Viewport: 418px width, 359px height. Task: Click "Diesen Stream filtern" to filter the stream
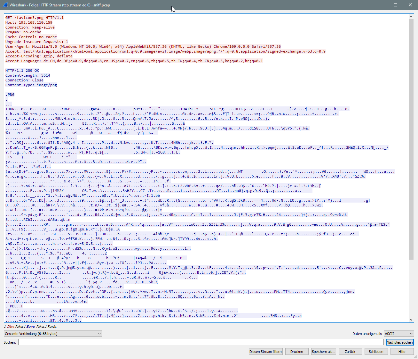265,351
